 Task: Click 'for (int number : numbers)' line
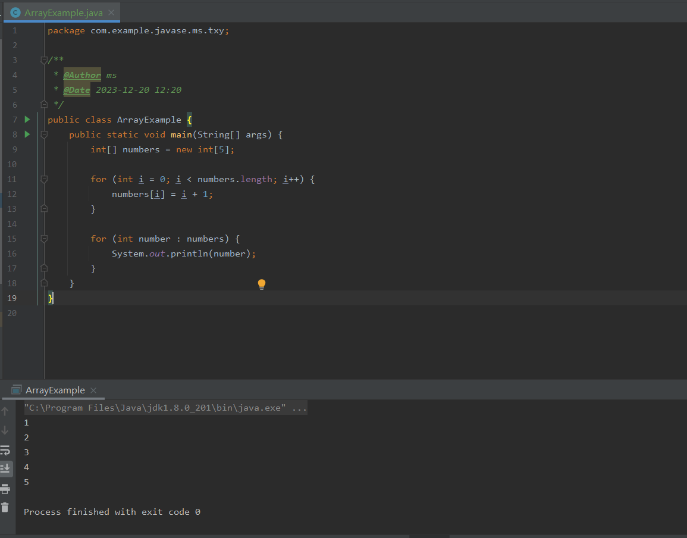pos(165,239)
